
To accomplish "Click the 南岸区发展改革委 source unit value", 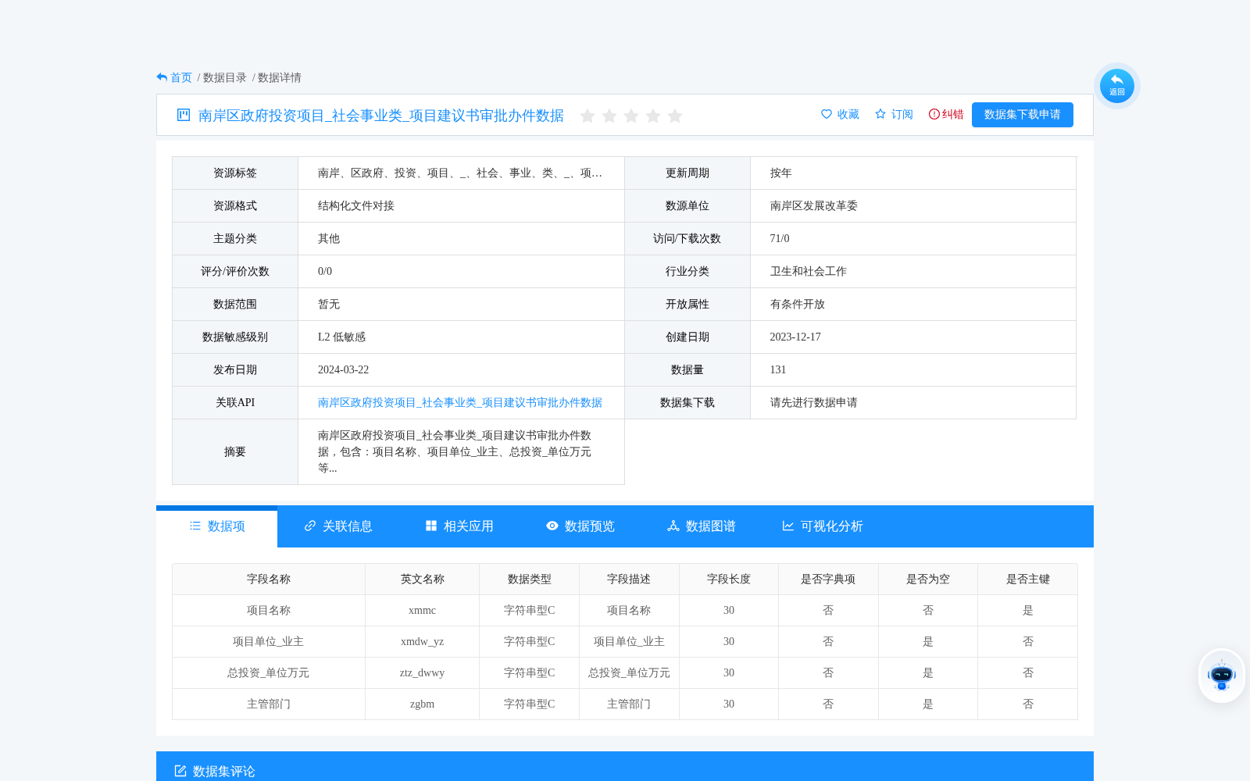I will 814,205.
